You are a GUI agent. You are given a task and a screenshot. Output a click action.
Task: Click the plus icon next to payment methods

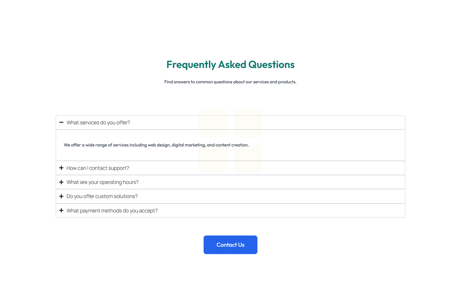(61, 210)
